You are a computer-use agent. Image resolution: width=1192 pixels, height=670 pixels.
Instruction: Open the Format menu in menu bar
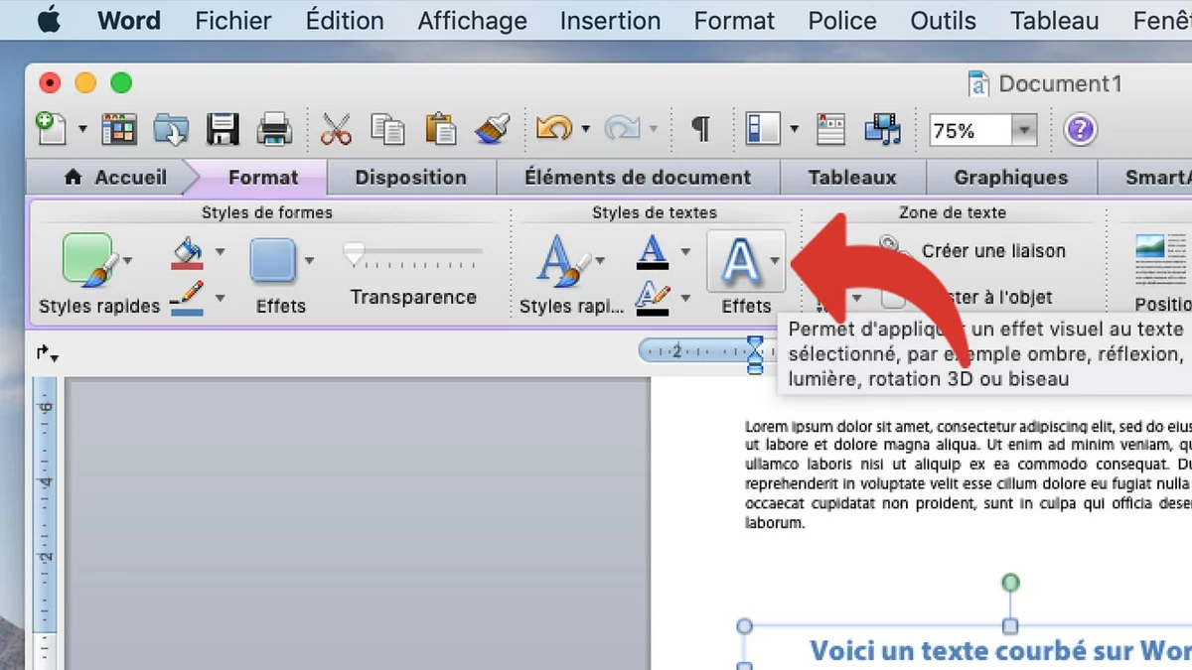734,21
